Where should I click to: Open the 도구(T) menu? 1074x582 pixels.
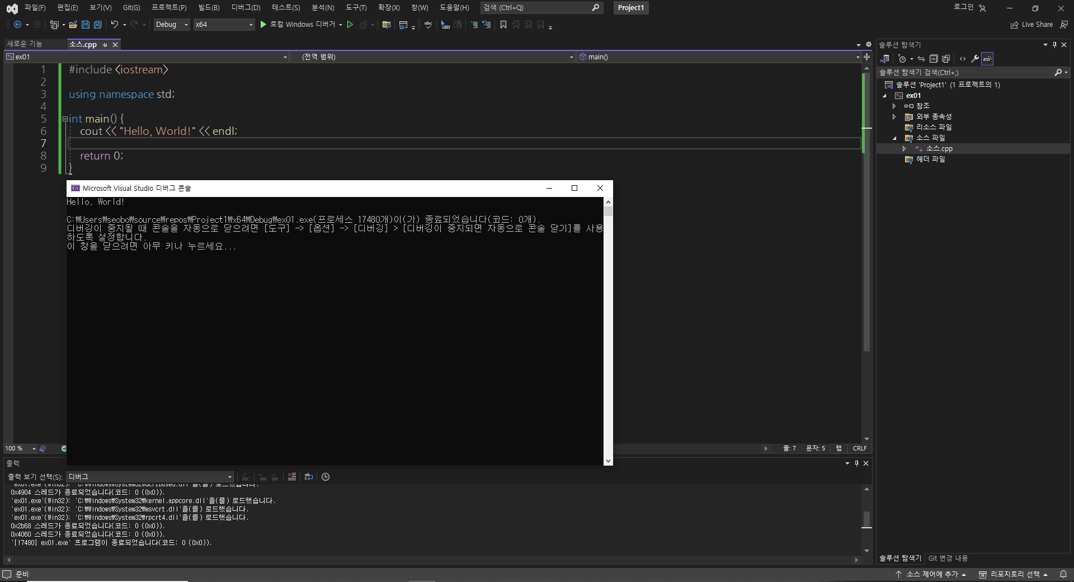[356, 8]
